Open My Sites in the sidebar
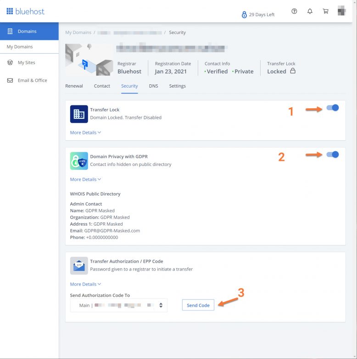The width and height of the screenshot is (357, 359). click(26, 62)
